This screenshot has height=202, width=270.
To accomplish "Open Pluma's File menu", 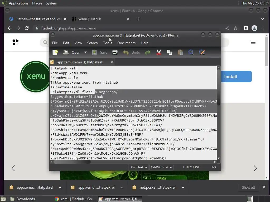I will coord(55,43).
